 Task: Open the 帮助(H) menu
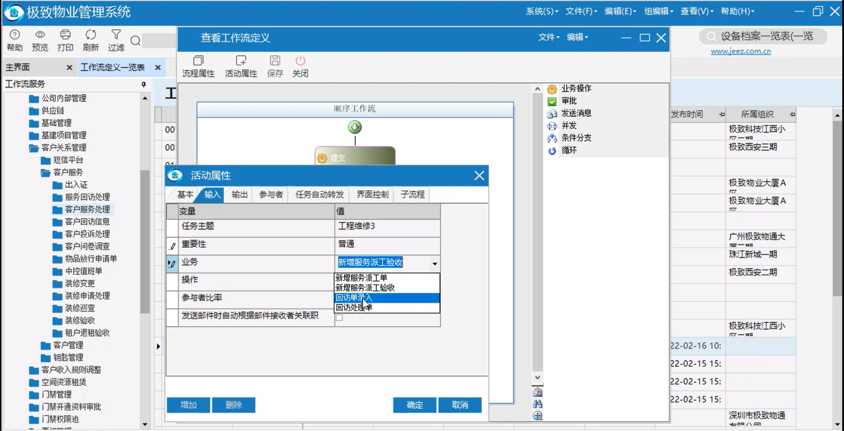click(737, 11)
